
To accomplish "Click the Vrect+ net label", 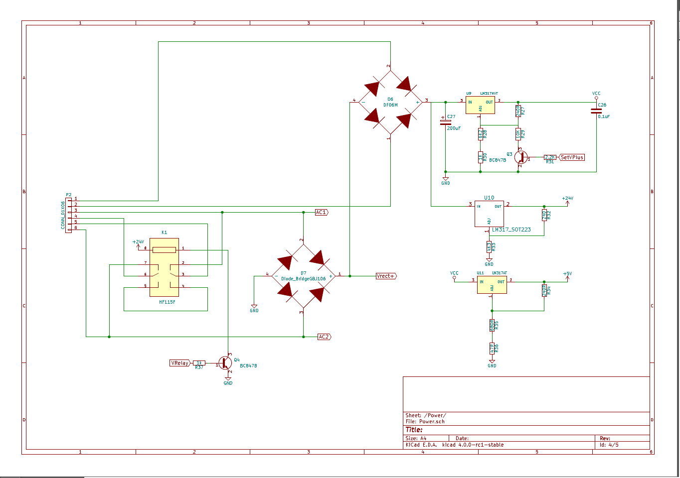I will 386,276.
